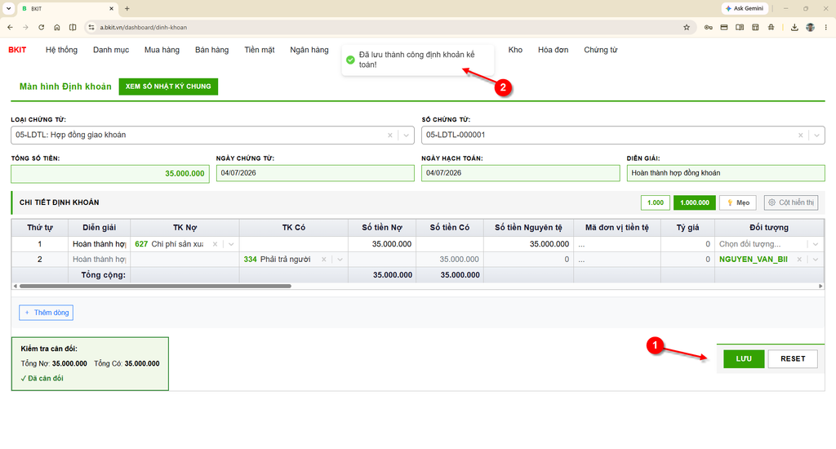Image resolution: width=836 pixels, height=449 pixels.
Task: Open the Ngân hàng menu
Action: point(309,50)
